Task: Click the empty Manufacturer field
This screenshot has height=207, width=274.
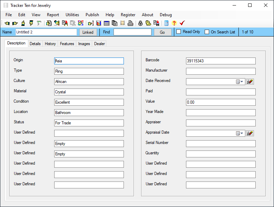Action: 221,71
